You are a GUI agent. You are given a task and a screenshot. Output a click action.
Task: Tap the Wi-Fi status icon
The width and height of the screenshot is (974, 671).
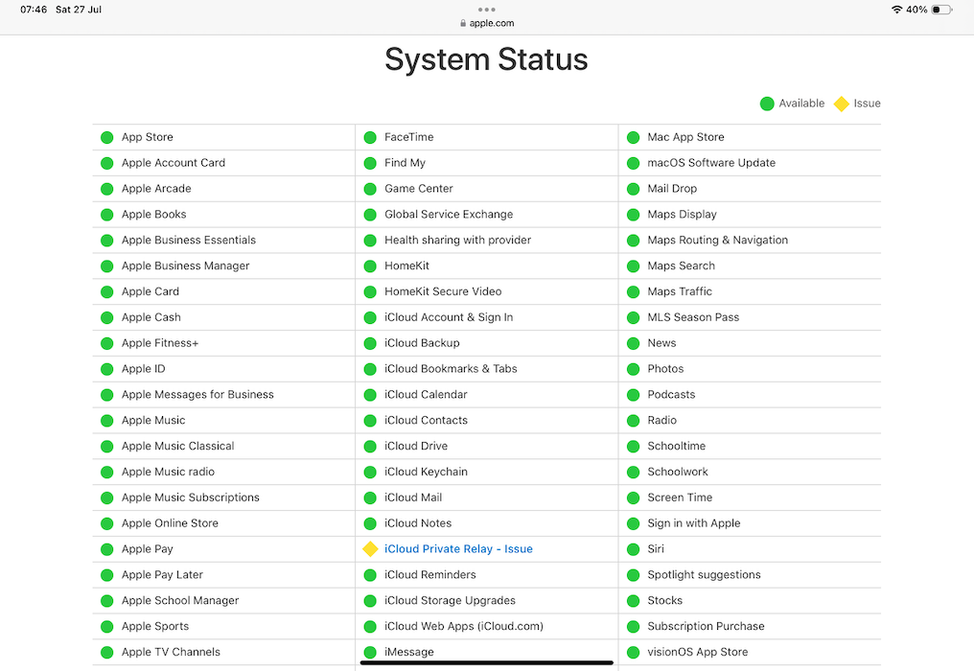point(896,10)
